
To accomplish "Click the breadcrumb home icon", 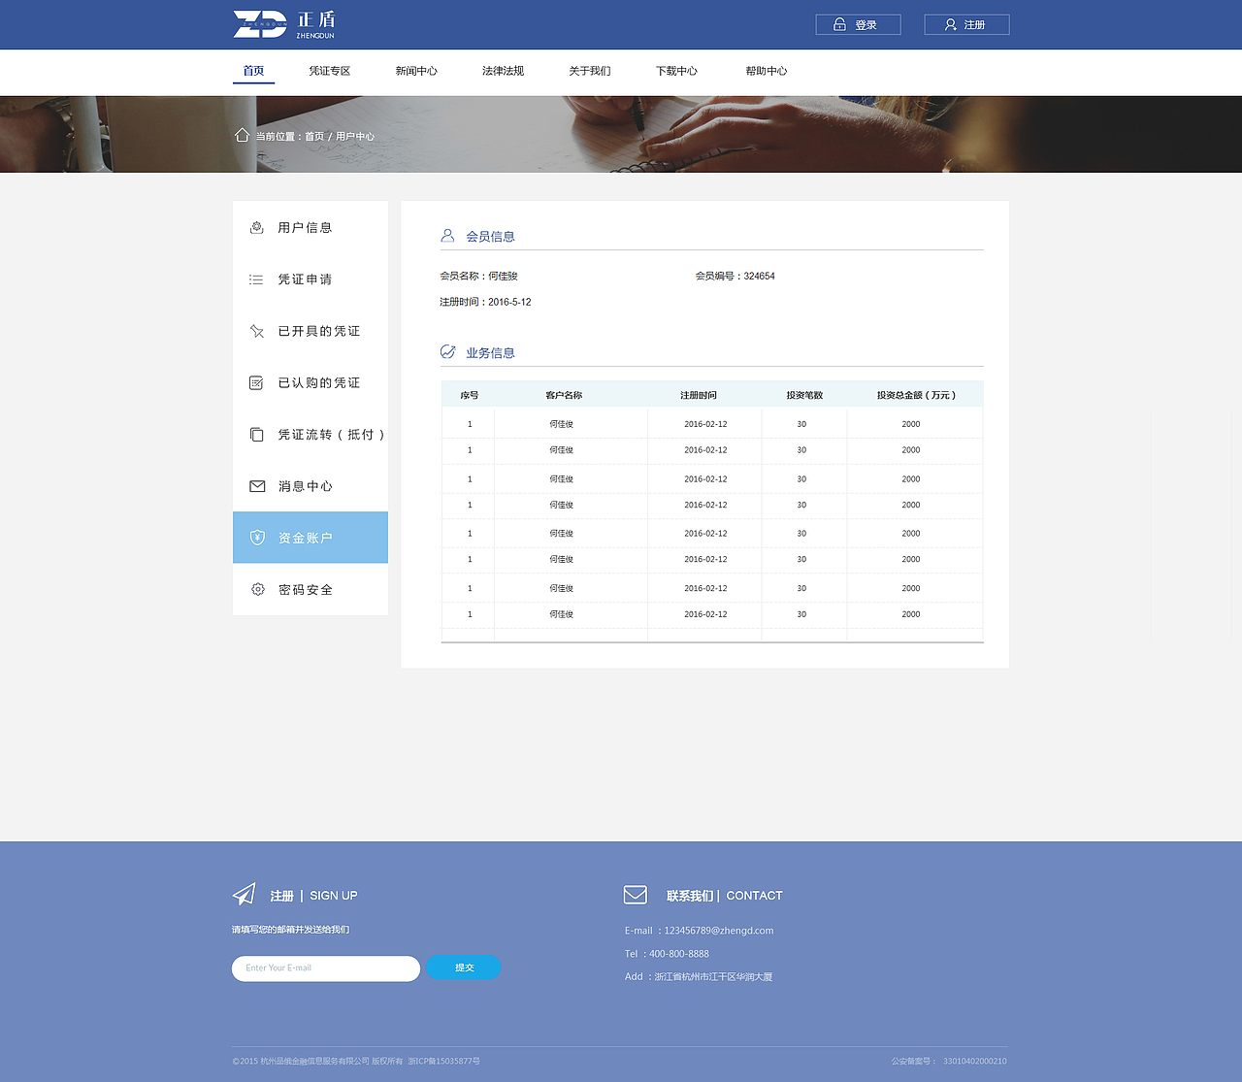I will [241, 135].
